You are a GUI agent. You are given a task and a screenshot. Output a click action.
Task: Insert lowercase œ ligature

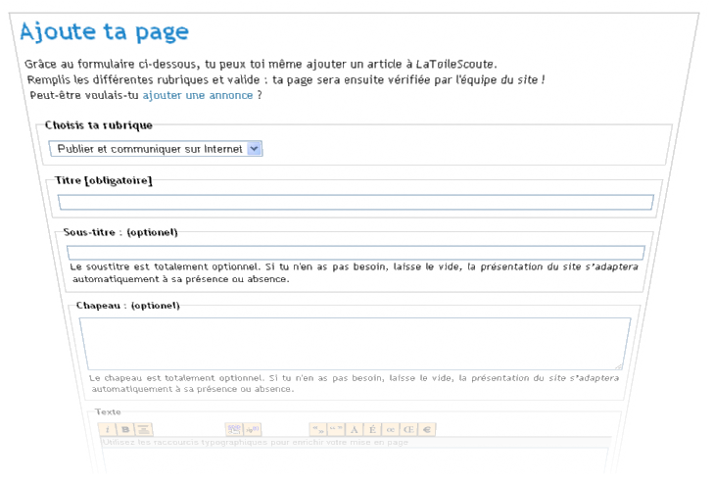pyautogui.click(x=391, y=429)
